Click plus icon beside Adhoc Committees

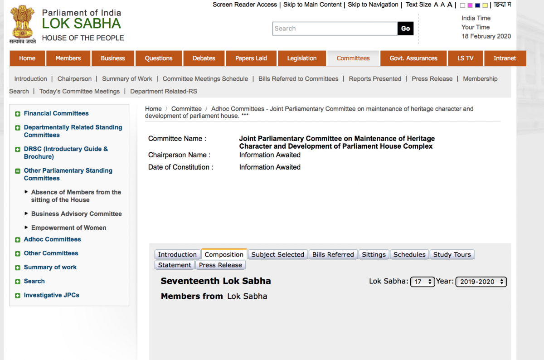18,240
